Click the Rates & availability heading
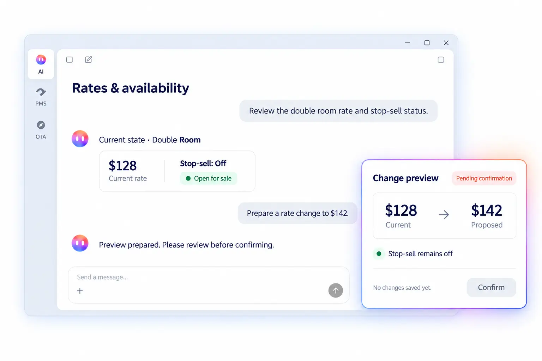542x361 pixels. [131, 88]
